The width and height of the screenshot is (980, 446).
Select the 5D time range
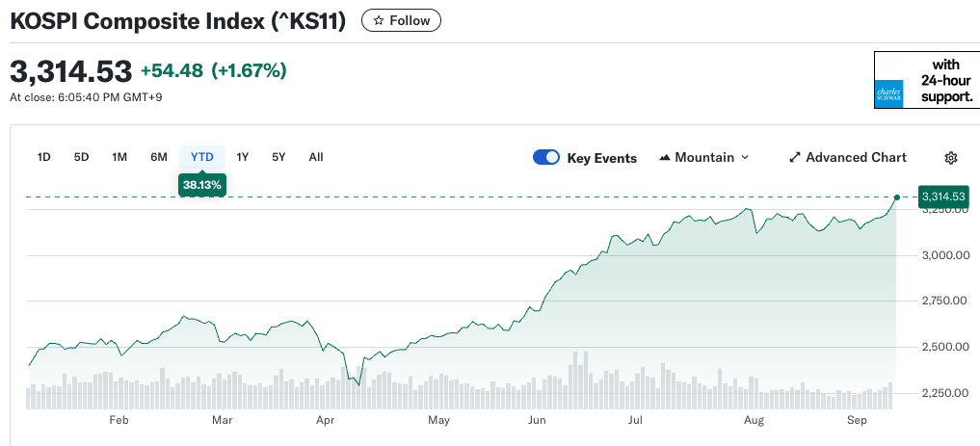pyautogui.click(x=82, y=157)
